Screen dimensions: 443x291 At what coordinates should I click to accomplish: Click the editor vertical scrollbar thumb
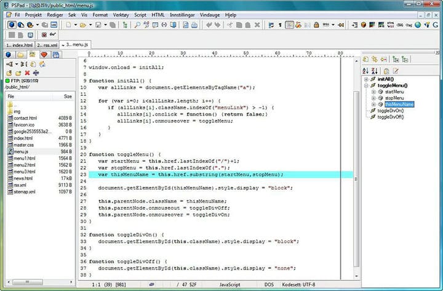coord(356,179)
